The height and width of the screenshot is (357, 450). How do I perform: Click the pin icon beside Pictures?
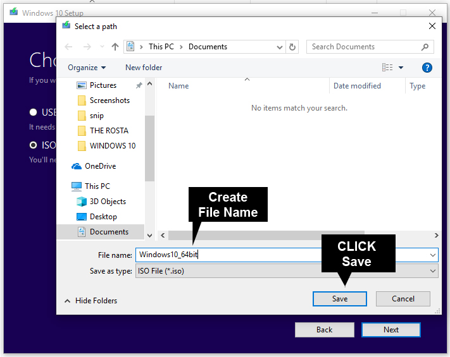coord(139,85)
